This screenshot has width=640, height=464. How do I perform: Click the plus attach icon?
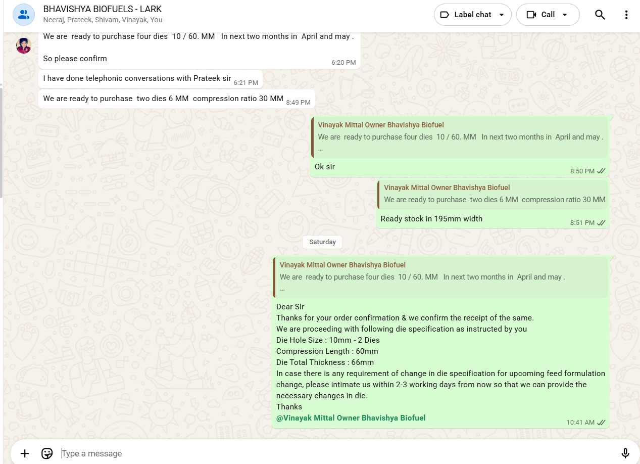pos(25,453)
